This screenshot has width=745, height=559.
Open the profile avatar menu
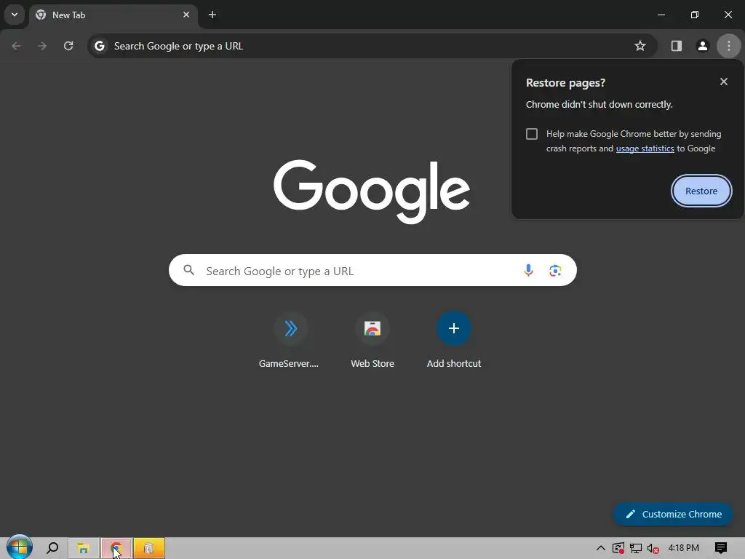[x=703, y=46]
